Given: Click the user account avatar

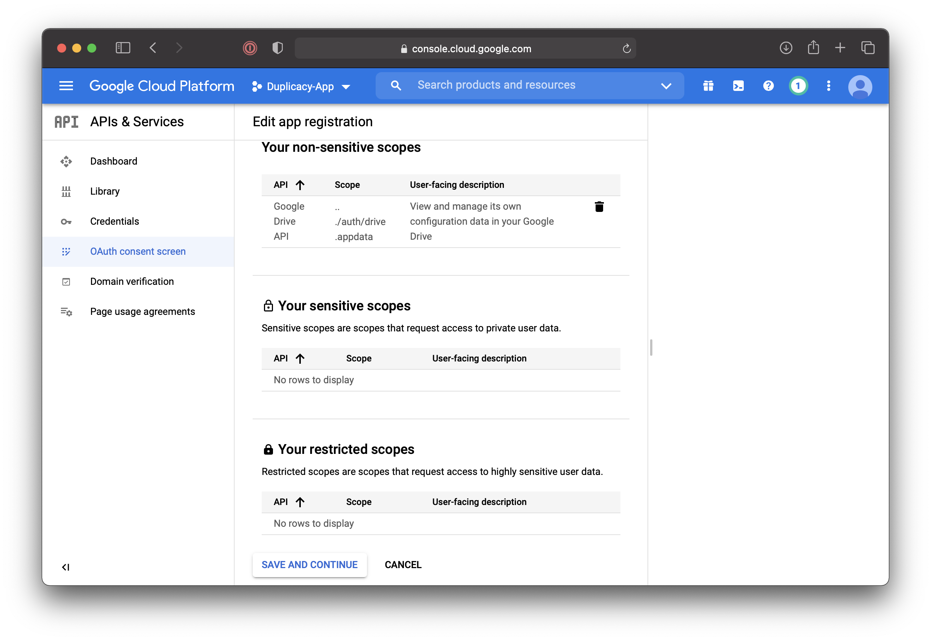Looking at the screenshot, I should pyautogui.click(x=860, y=87).
